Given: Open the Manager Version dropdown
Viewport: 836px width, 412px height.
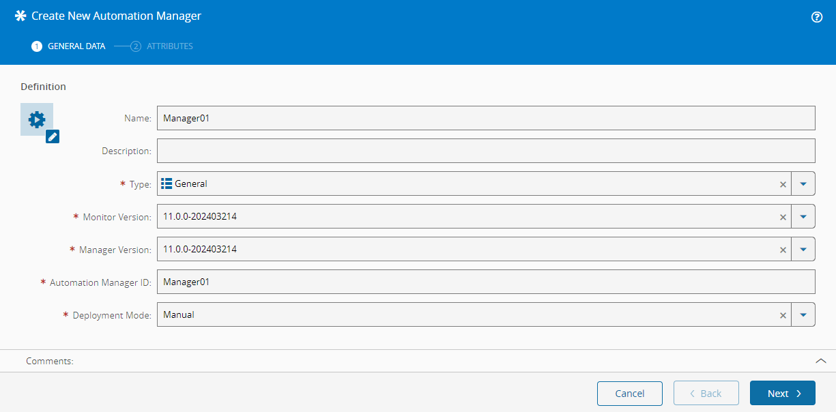Looking at the screenshot, I should [x=803, y=250].
